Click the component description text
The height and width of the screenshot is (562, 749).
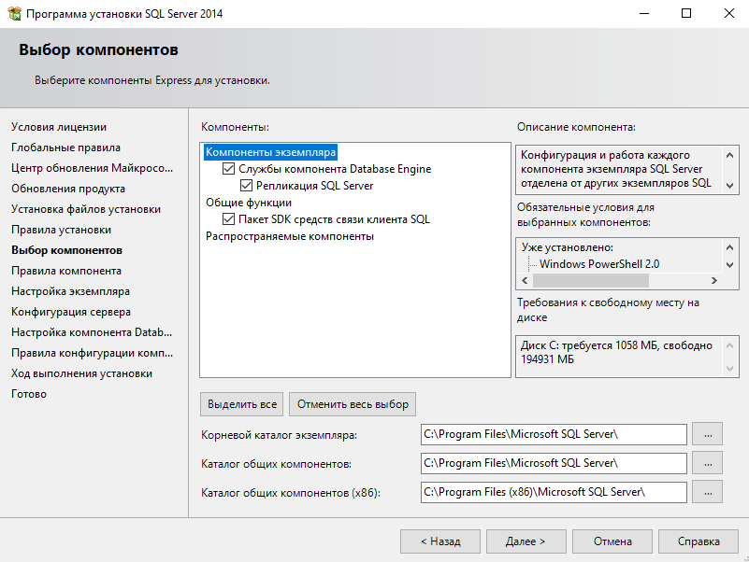(615, 169)
